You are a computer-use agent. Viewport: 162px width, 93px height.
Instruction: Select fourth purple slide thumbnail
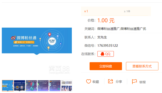tap(43, 86)
